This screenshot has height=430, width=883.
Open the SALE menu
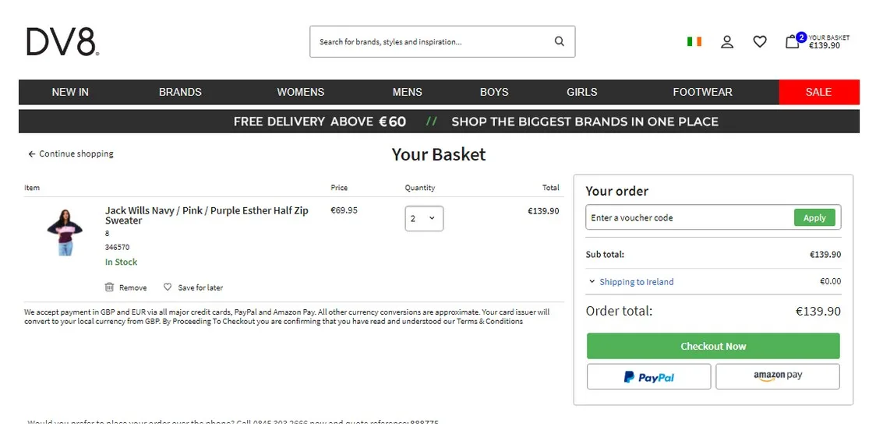click(818, 92)
